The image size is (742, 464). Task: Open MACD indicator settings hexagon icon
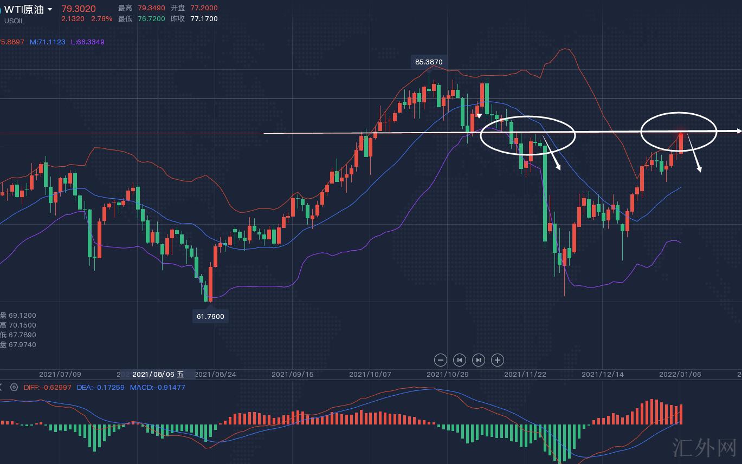pyautogui.click(x=14, y=387)
